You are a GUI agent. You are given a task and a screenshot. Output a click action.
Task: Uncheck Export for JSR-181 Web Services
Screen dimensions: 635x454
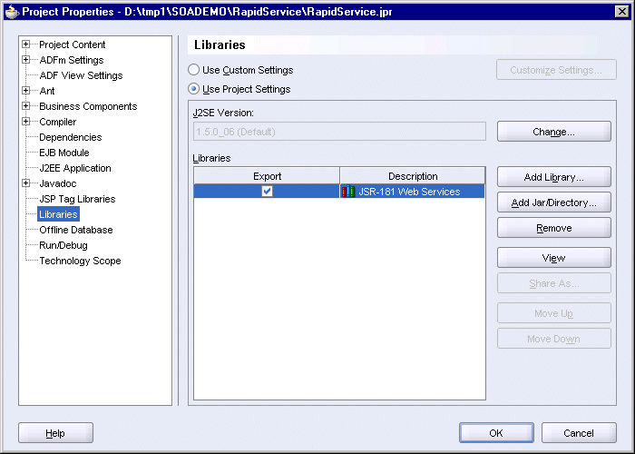tap(267, 191)
